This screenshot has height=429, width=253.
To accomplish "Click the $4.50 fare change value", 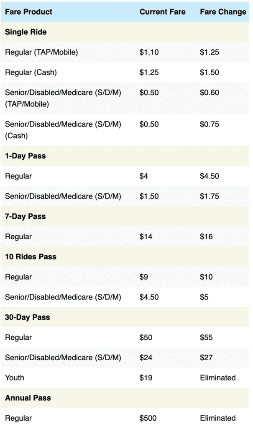I will click(210, 176).
